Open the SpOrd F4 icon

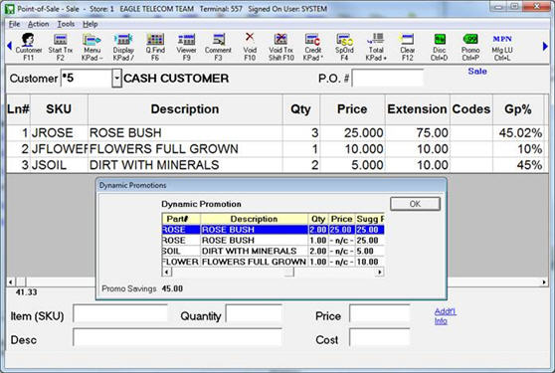344,47
